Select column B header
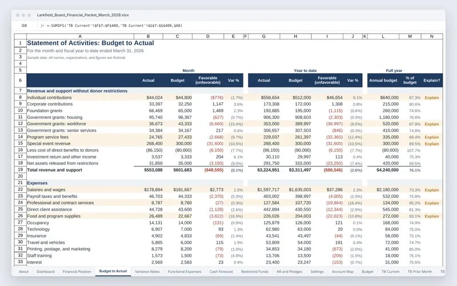Screen dimensions: 457x286 pos(149,37)
